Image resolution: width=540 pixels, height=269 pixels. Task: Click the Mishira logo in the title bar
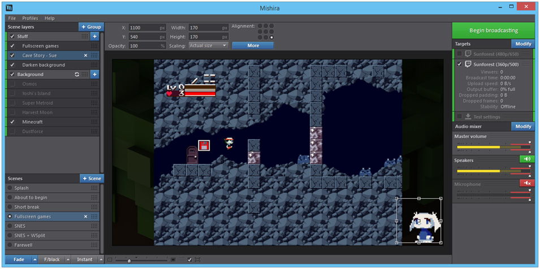pos(9,8)
